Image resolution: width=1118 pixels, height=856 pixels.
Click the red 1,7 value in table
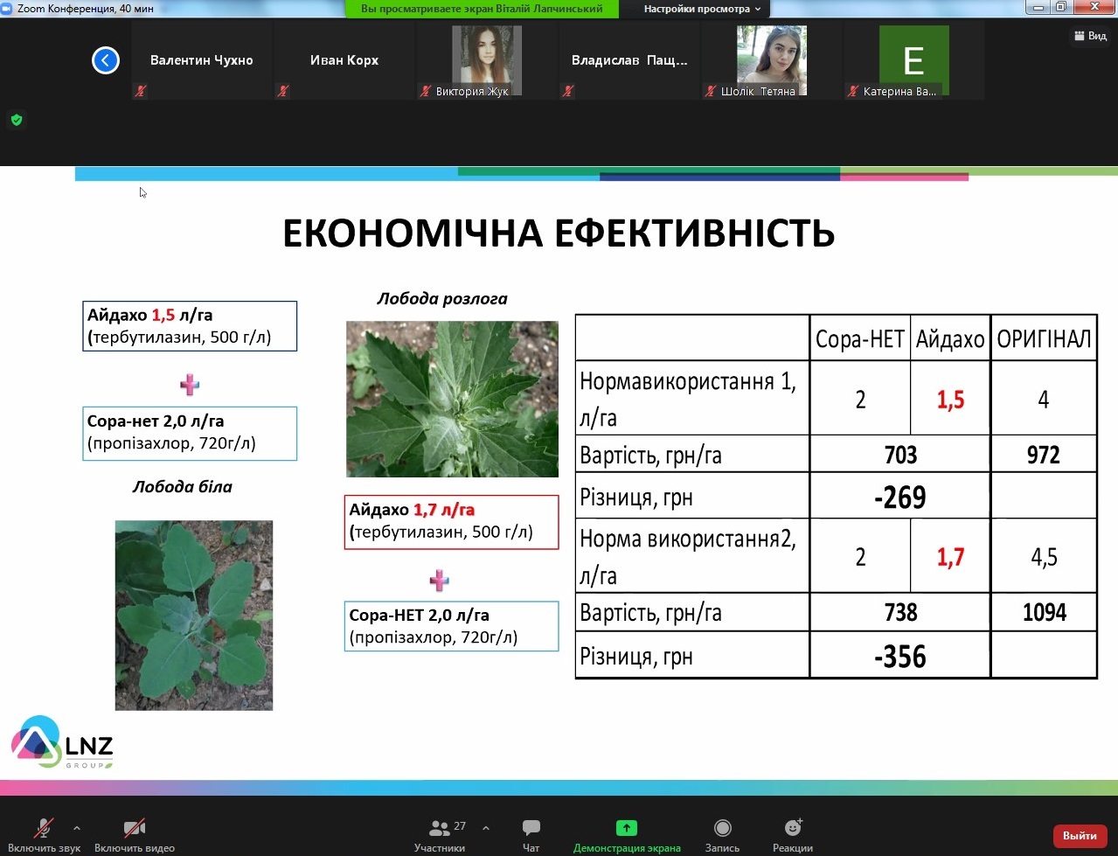pos(950,557)
